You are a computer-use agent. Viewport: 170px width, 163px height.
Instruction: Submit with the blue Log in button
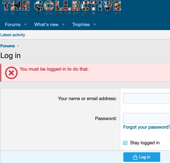142,157
